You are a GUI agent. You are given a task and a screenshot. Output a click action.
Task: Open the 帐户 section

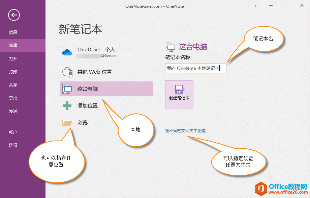coord(12,132)
